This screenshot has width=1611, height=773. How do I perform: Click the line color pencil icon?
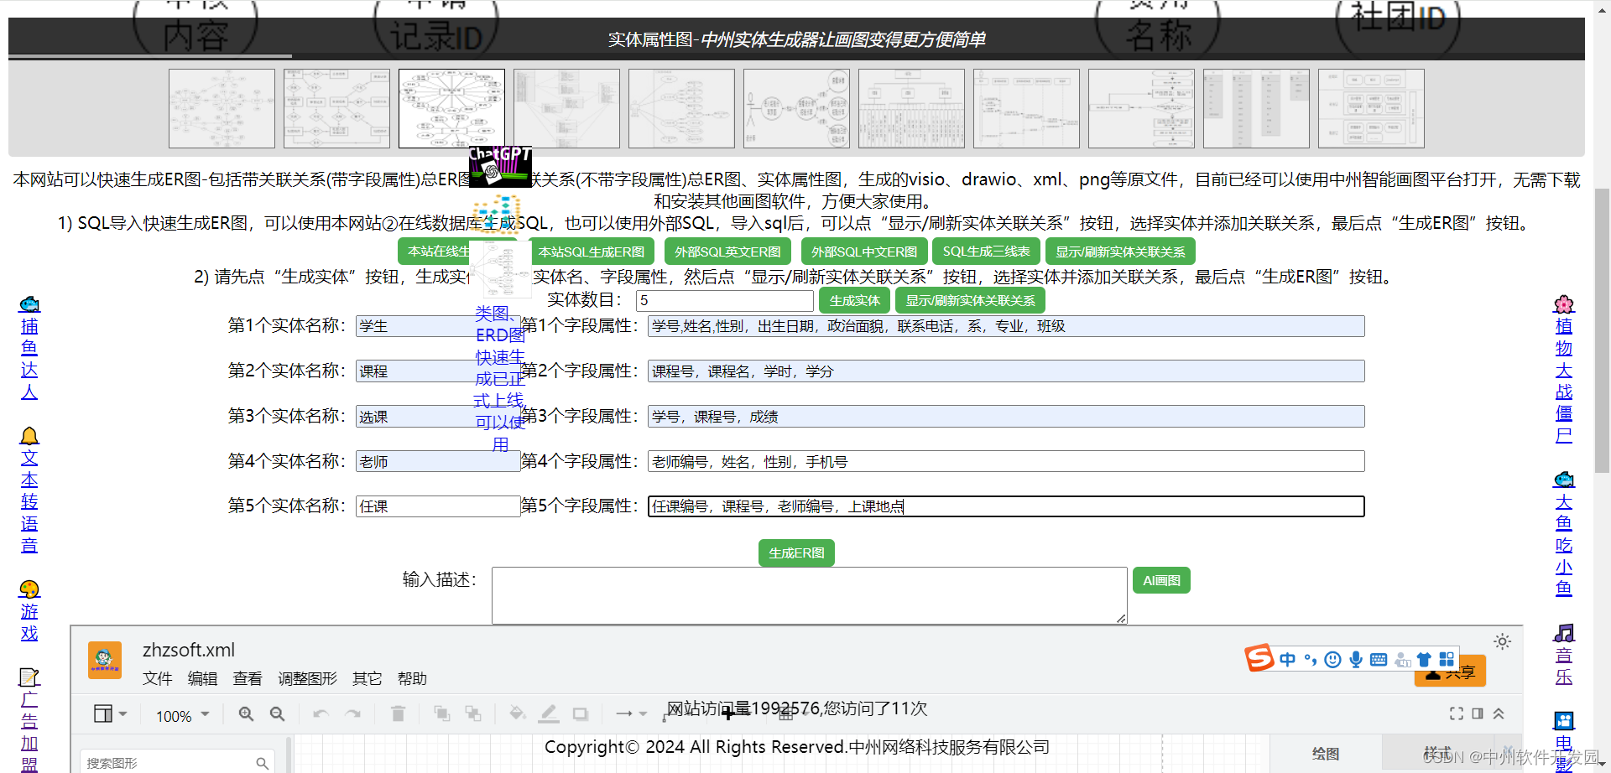[549, 713]
